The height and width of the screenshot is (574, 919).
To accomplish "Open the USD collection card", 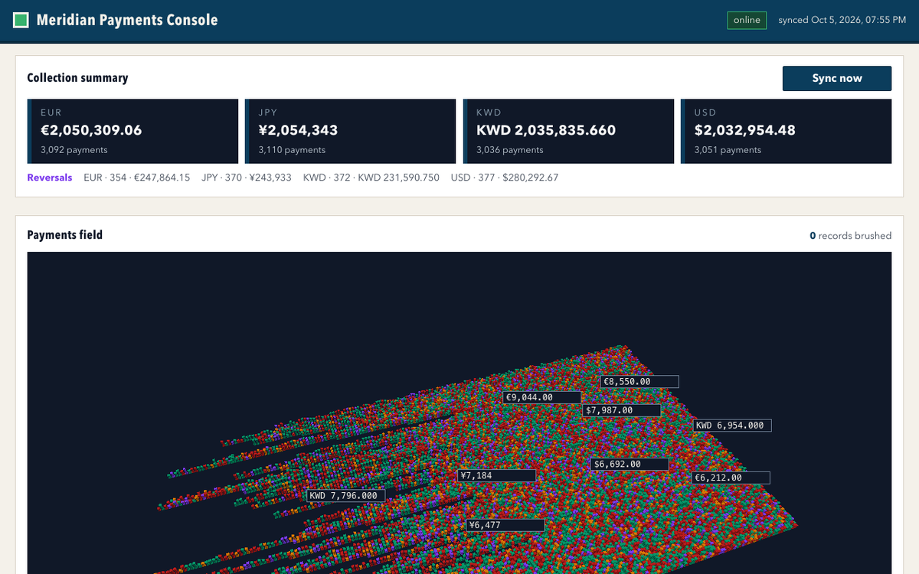I will 787,131.
